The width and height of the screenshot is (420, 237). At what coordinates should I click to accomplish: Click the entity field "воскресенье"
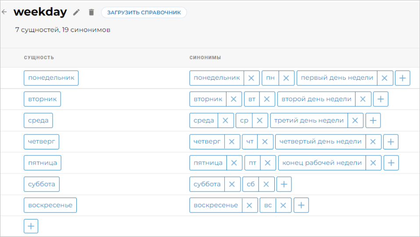50,205
